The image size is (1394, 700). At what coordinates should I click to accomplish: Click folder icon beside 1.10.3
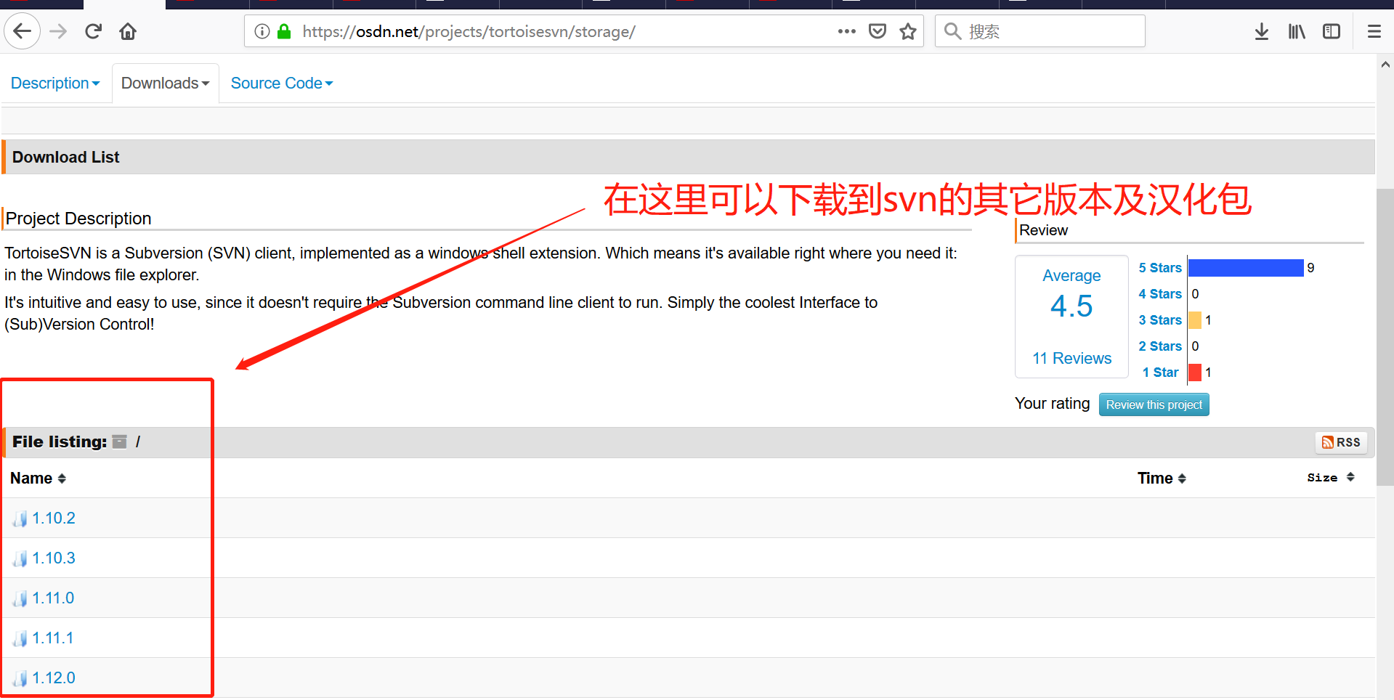[20, 558]
